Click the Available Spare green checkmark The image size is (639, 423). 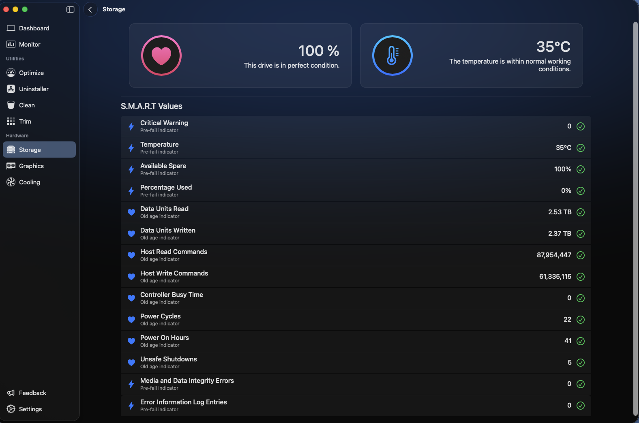(x=581, y=169)
